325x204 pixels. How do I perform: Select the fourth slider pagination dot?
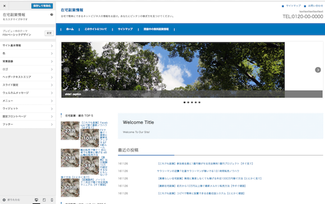coord(196,103)
